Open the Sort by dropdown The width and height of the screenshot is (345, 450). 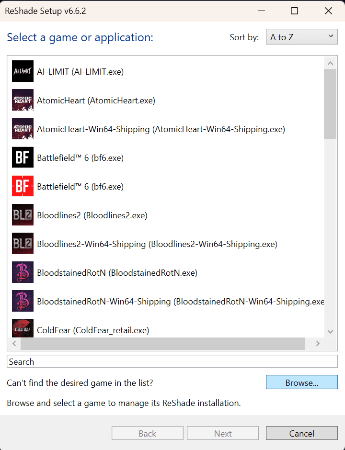pyautogui.click(x=301, y=37)
